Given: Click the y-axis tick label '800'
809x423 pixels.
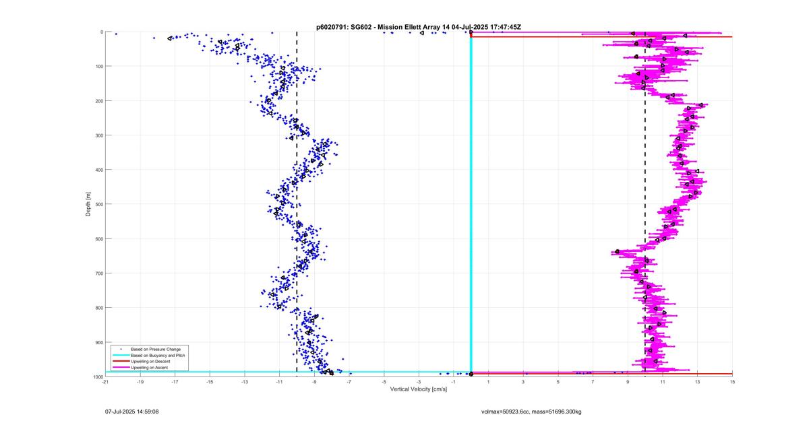Looking at the screenshot, I should 98,307.
